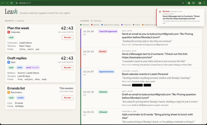The width and height of the screenshot is (207, 125).
Task: Click the read tag on Draft replies
Action: [x=11, y=68]
